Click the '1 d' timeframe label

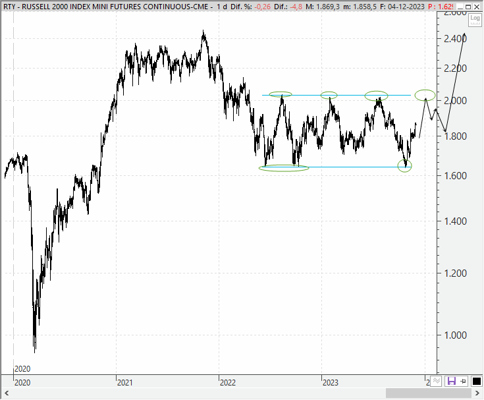[x=222, y=7]
